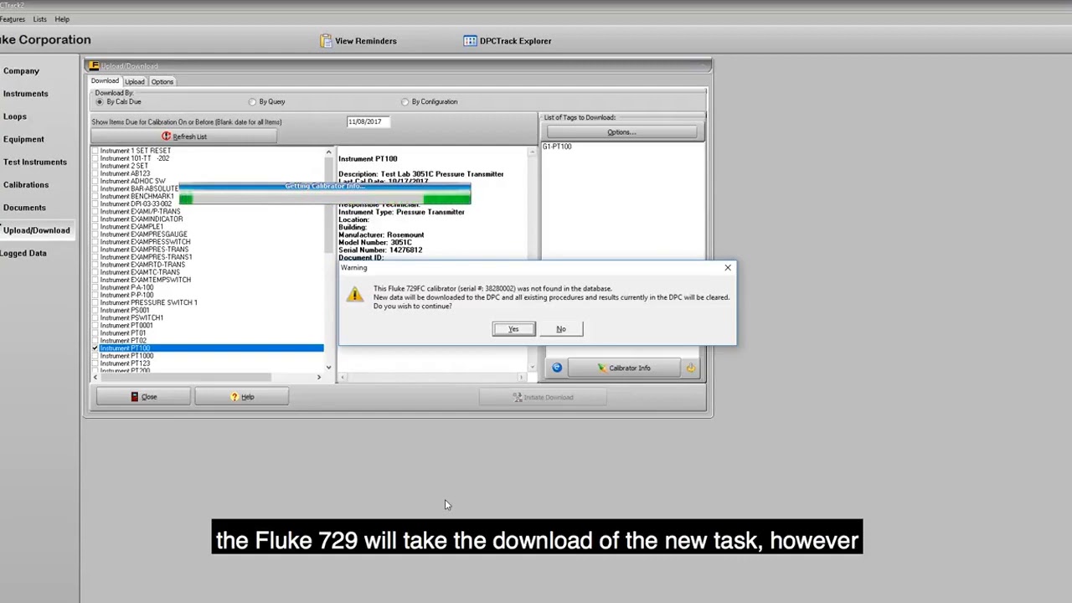Click the instrument list horizontal scroll right arrow
Image resolution: width=1072 pixels, height=603 pixels.
click(x=318, y=378)
